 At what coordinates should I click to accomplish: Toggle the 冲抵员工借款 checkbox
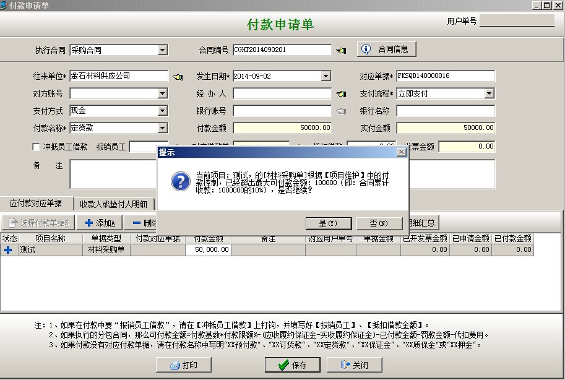click(x=36, y=147)
